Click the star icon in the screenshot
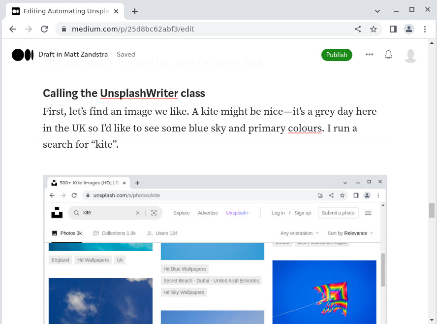This screenshot has height=324, width=437. coord(342,195)
